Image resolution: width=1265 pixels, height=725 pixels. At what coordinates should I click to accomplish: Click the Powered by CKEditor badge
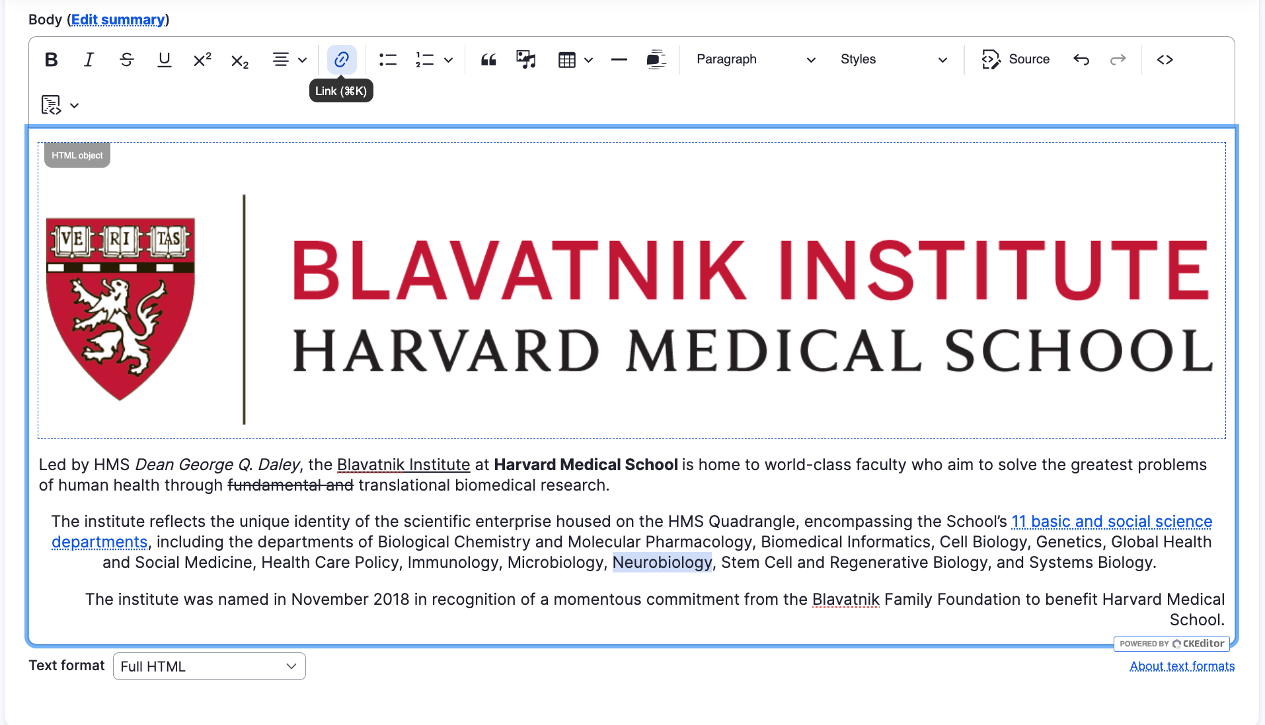(x=1171, y=644)
